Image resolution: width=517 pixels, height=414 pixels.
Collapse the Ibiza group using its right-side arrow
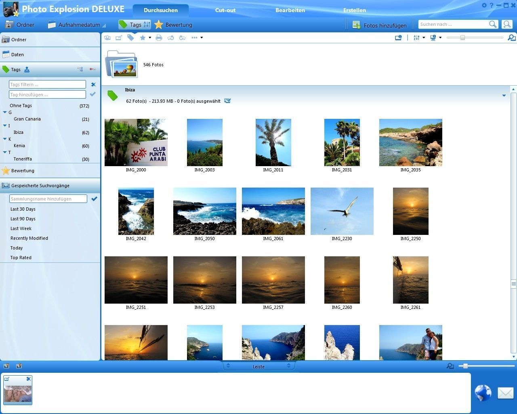coord(504,96)
